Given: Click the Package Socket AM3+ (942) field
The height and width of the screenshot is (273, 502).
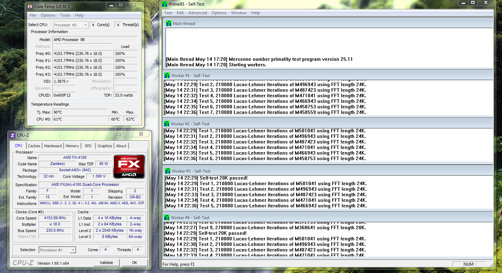Looking at the screenshot, I should (x=75, y=170).
